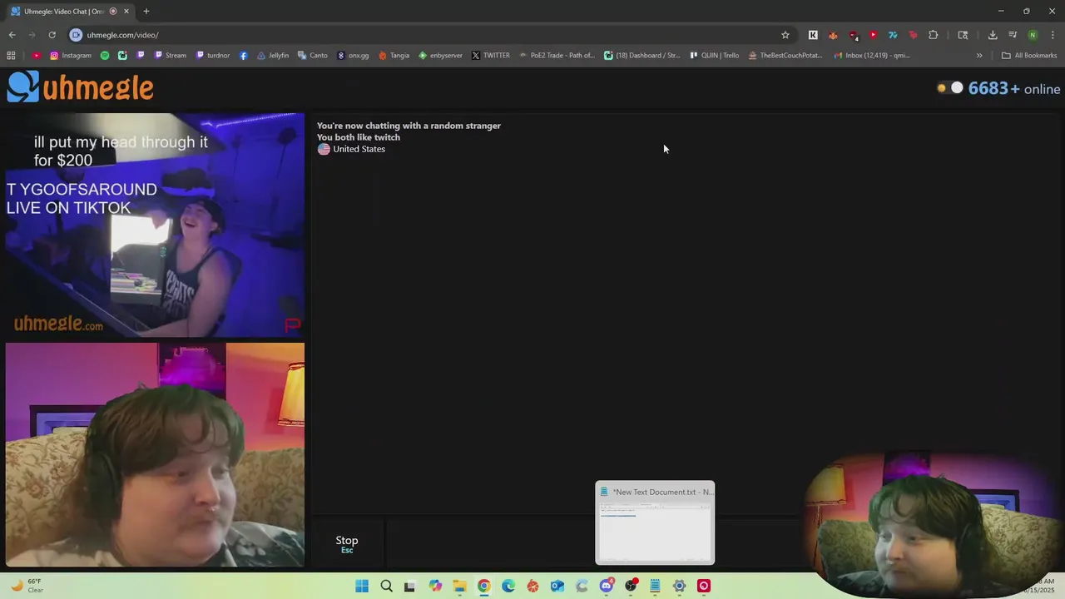This screenshot has width=1065, height=599.
Task: Open the green N profile avatar
Action: click(1033, 35)
